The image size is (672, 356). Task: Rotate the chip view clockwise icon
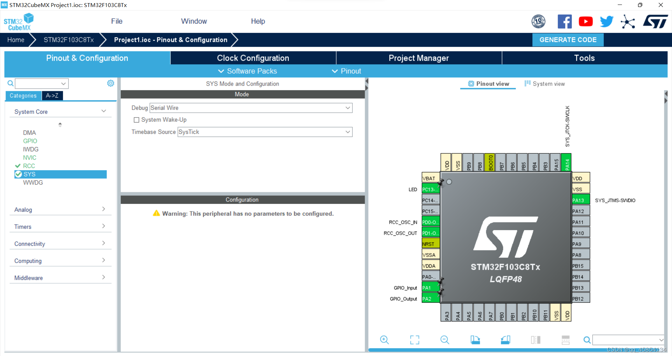(475, 340)
